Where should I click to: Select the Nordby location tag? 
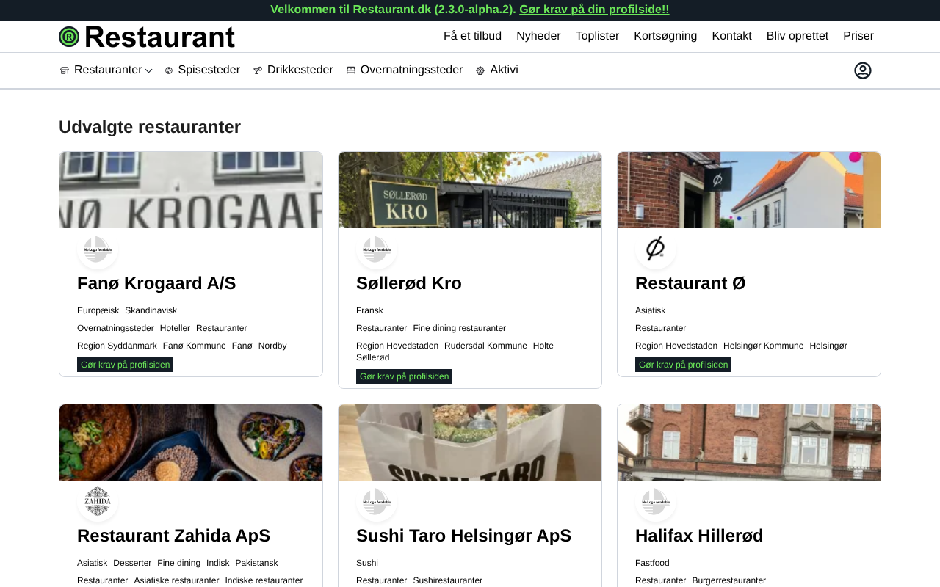[x=272, y=346]
